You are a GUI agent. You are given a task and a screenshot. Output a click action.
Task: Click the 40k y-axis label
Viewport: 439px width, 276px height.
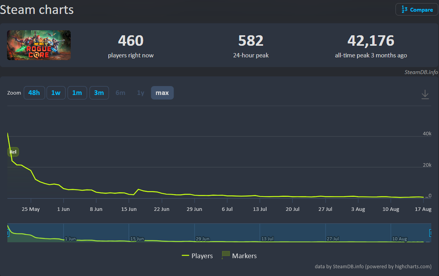tap(427, 133)
